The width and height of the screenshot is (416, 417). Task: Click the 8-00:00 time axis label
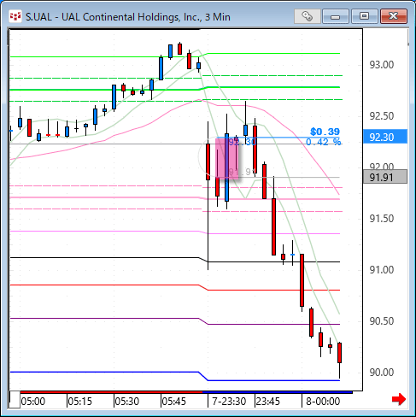point(323,402)
